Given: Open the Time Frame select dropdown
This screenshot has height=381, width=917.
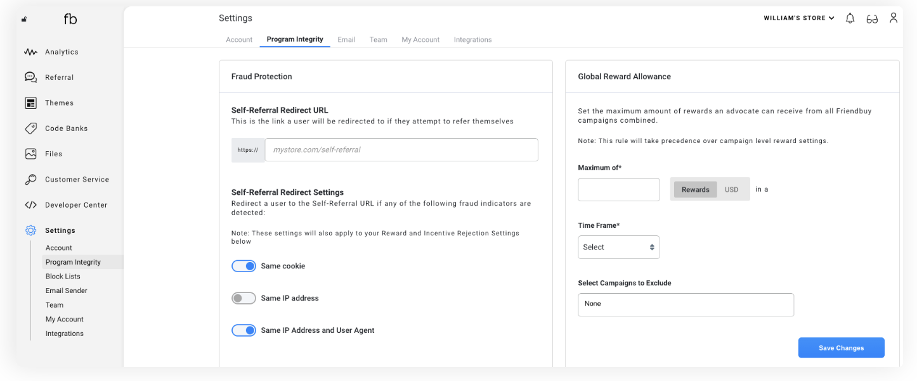Looking at the screenshot, I should point(618,247).
